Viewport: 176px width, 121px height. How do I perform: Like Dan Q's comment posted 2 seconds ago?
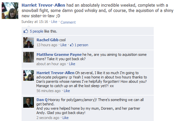tap(65, 118)
